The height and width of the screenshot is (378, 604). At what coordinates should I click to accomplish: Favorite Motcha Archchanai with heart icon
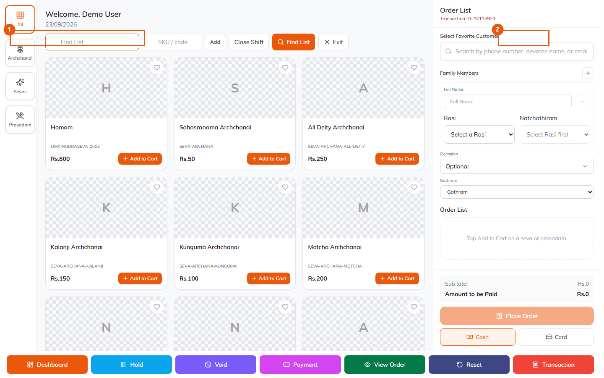coord(414,187)
